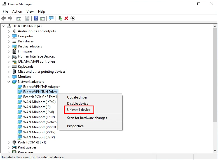The height and width of the screenshot is (160, 218).
Task: Click the Keyboards category icon
Action: click(x=14, y=67)
